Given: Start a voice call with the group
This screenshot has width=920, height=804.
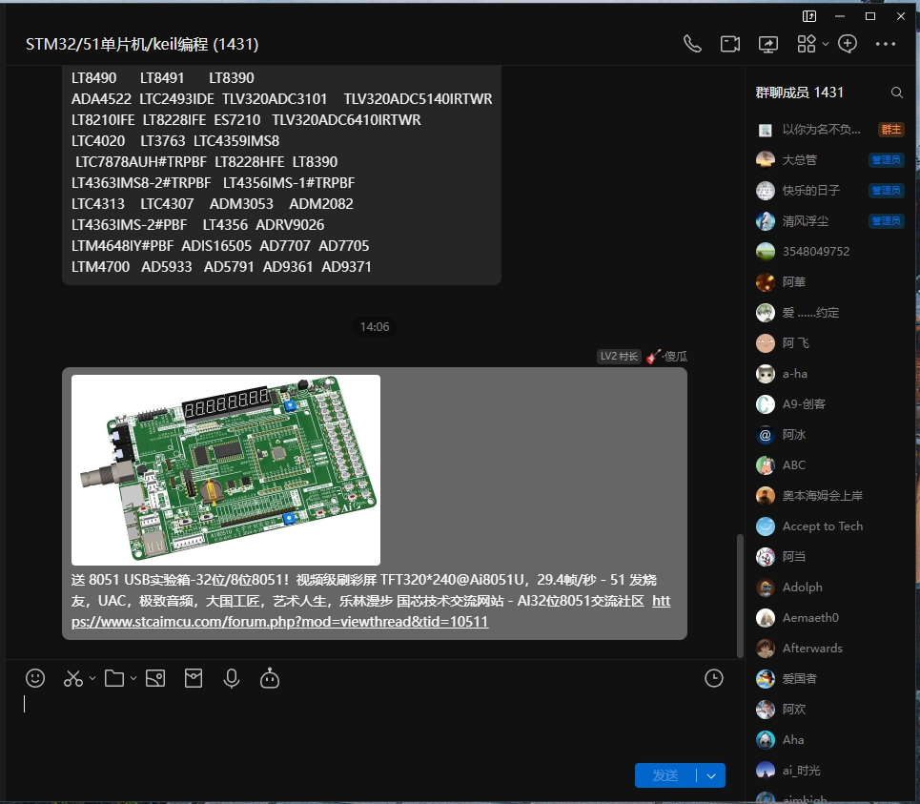Looking at the screenshot, I should click(x=692, y=44).
